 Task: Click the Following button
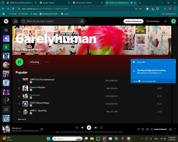point(35,62)
